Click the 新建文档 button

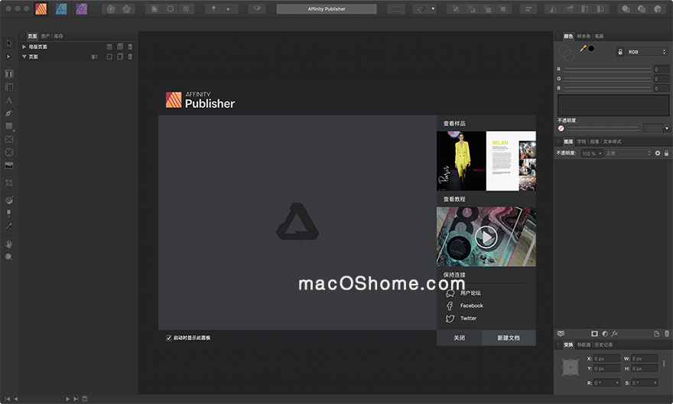(x=509, y=338)
